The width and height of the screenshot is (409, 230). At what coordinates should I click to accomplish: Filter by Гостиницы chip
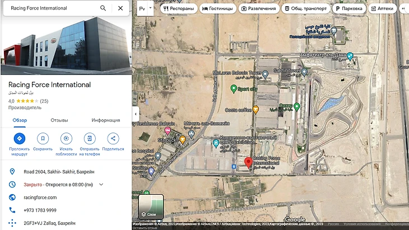(218, 8)
